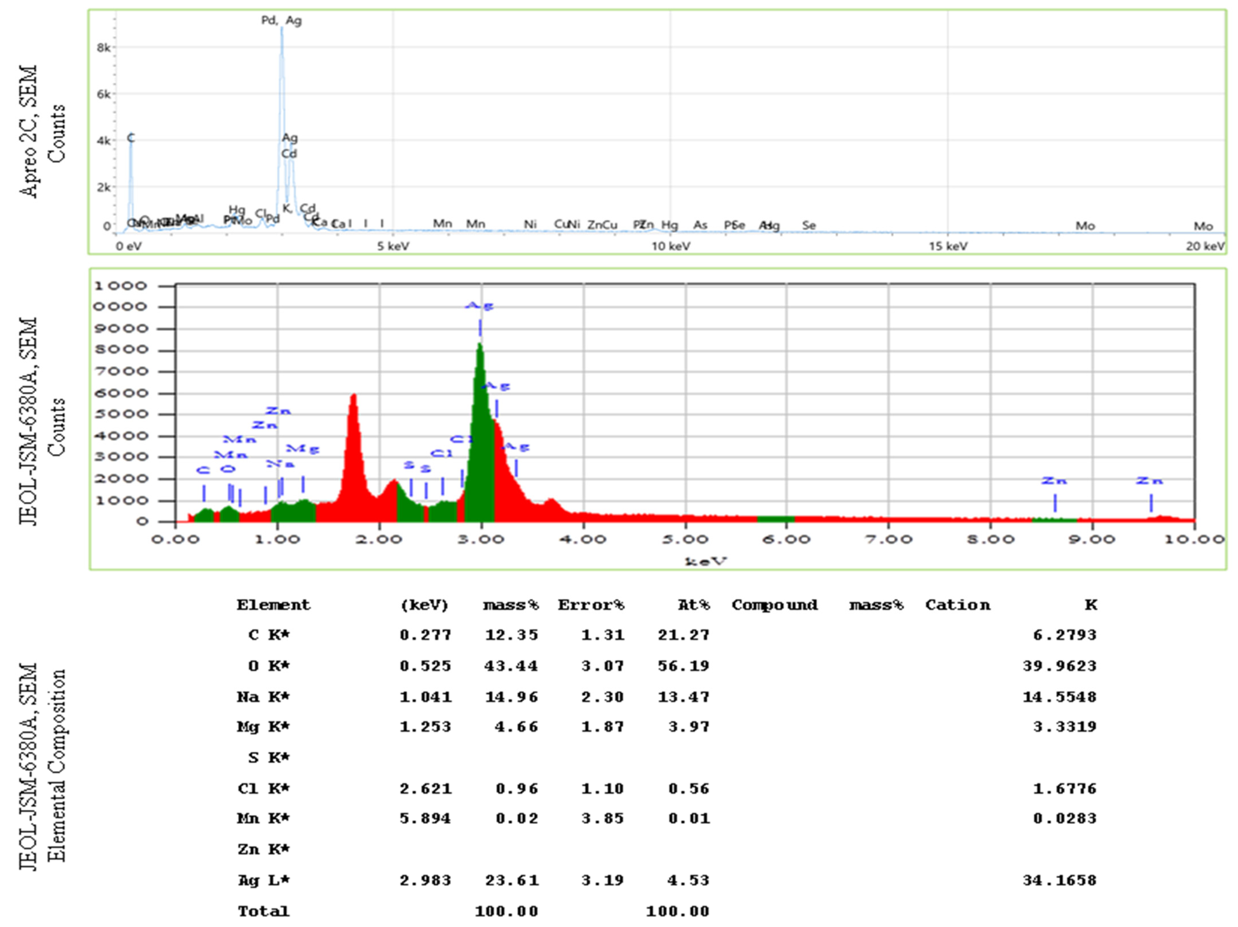This screenshot has width=1238, height=927.
Task: Click the "5 keV" axis tick label
Action: 393,246
